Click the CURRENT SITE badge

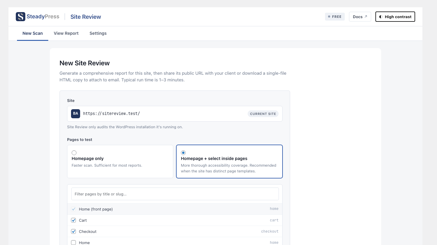click(263, 114)
